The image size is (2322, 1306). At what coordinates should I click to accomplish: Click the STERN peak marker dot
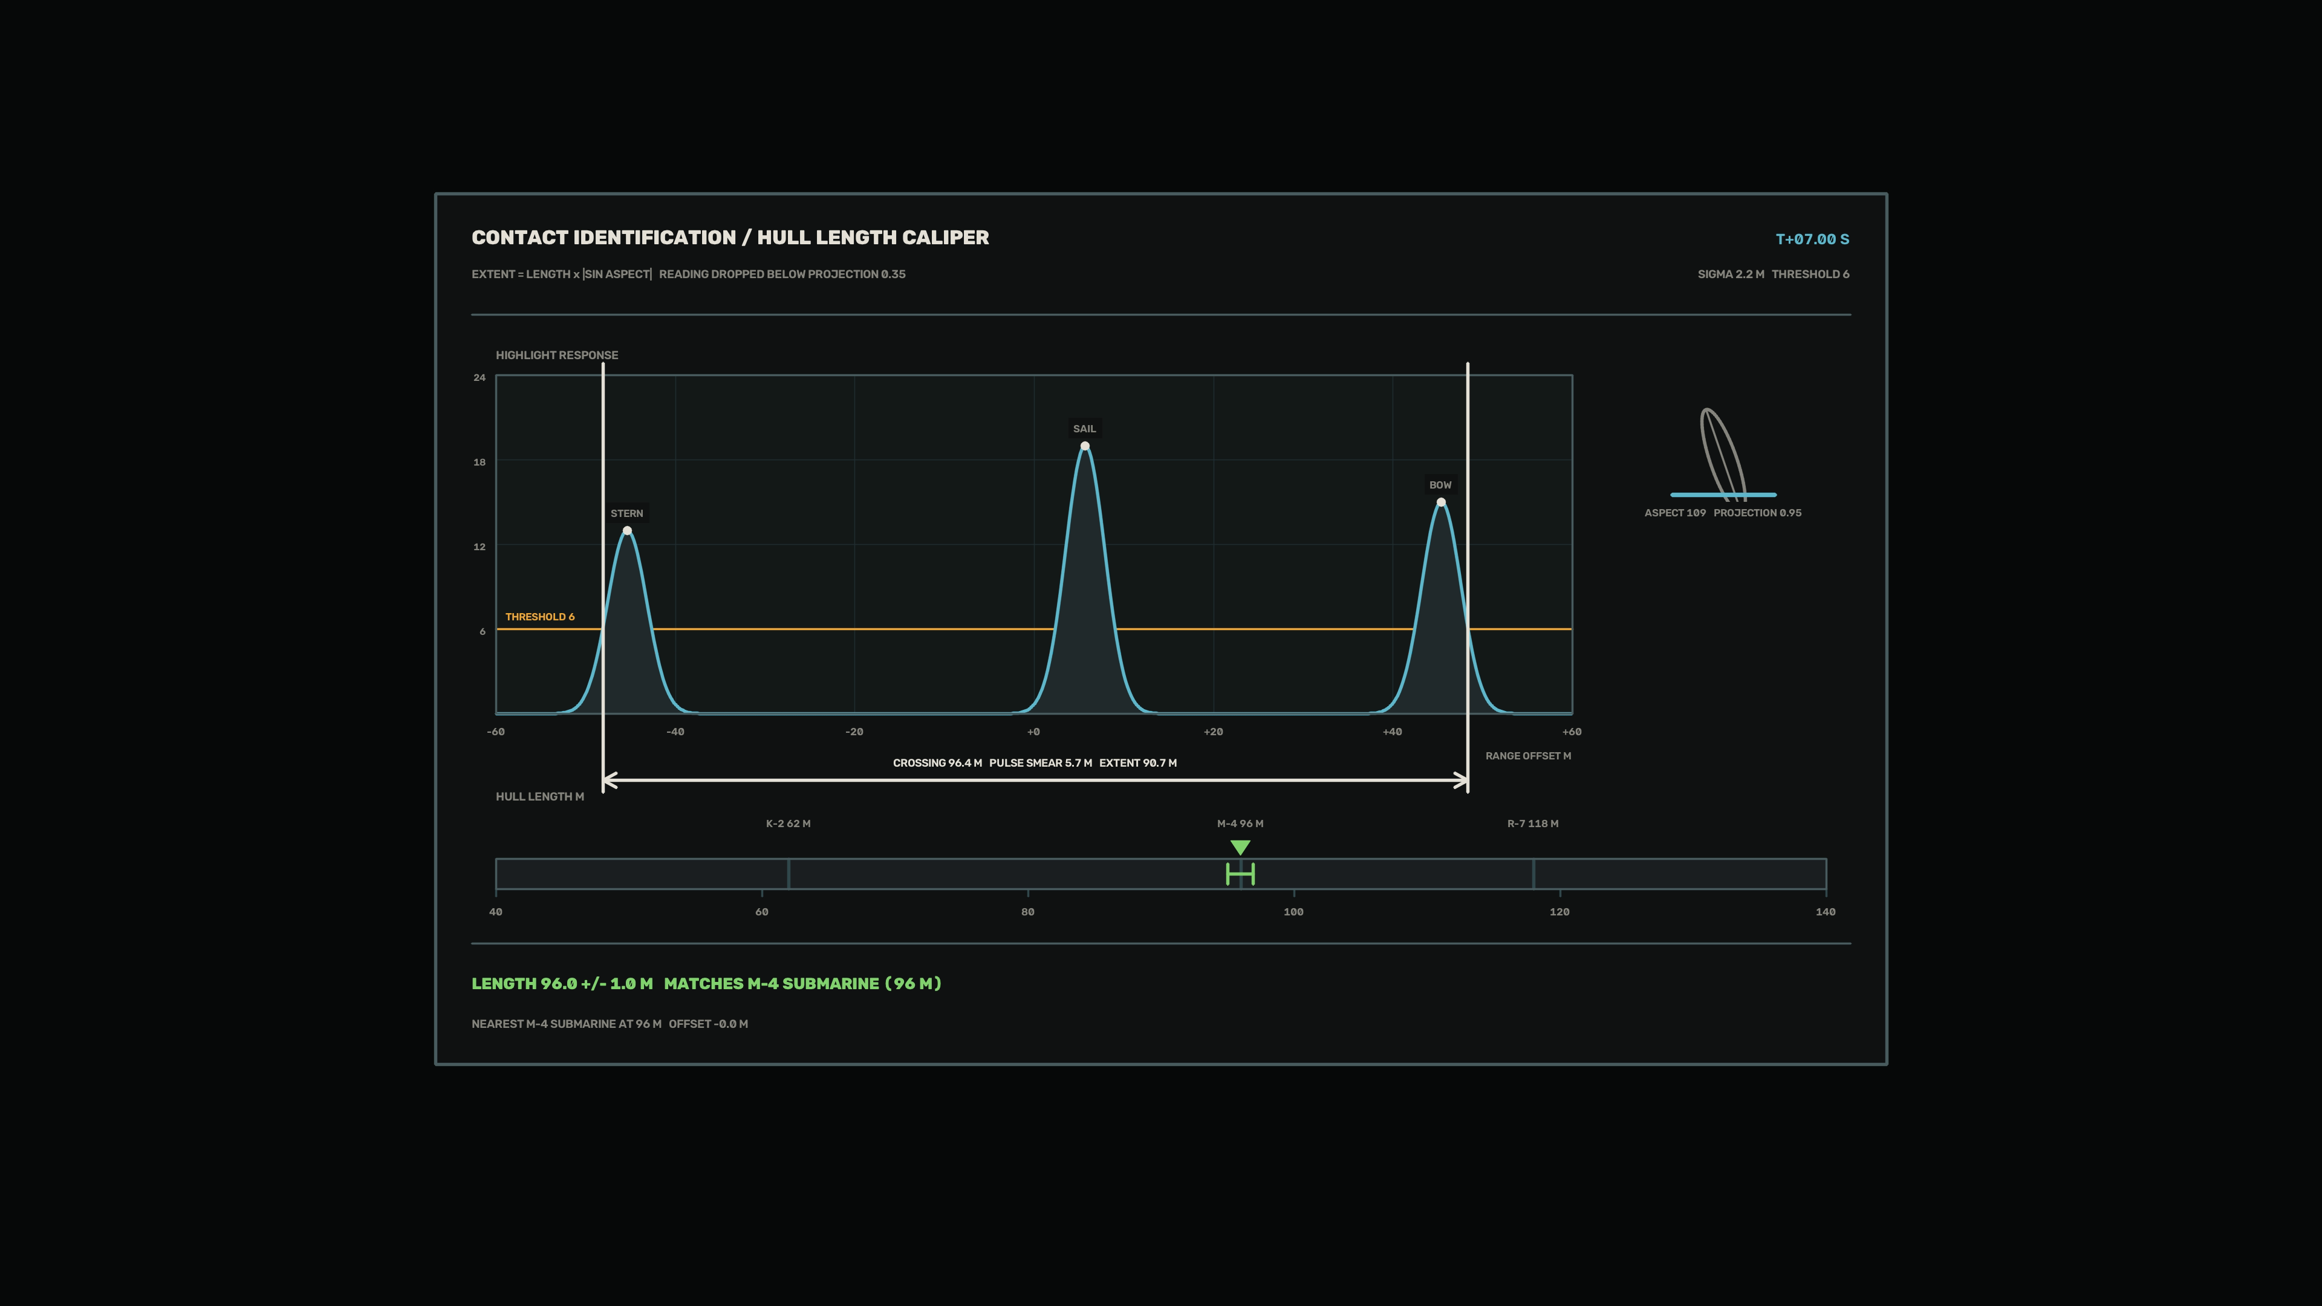[628, 531]
